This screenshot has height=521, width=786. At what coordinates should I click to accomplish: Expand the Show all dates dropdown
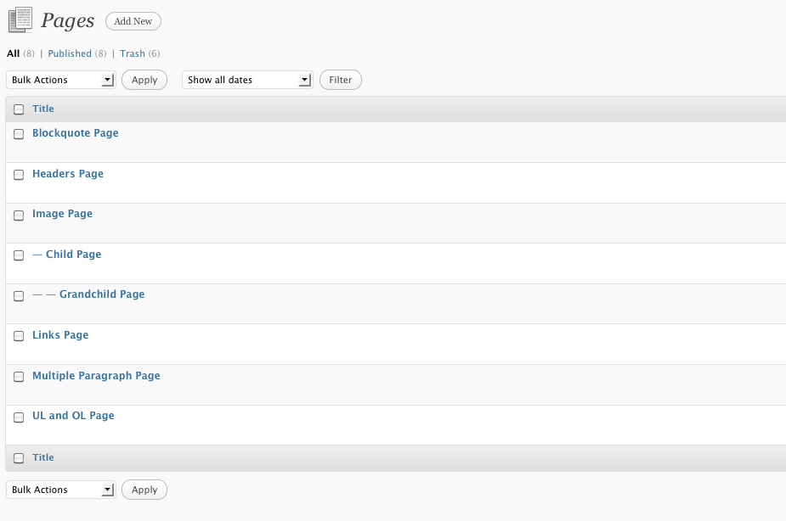pos(247,80)
